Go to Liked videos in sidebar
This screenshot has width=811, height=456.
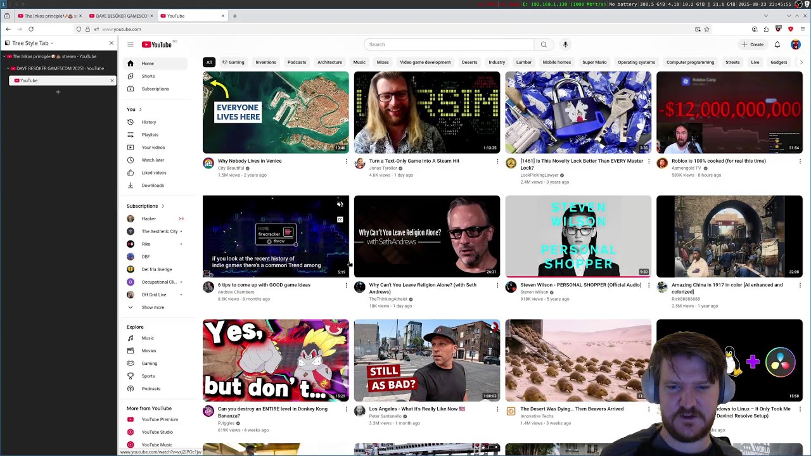pos(154,173)
